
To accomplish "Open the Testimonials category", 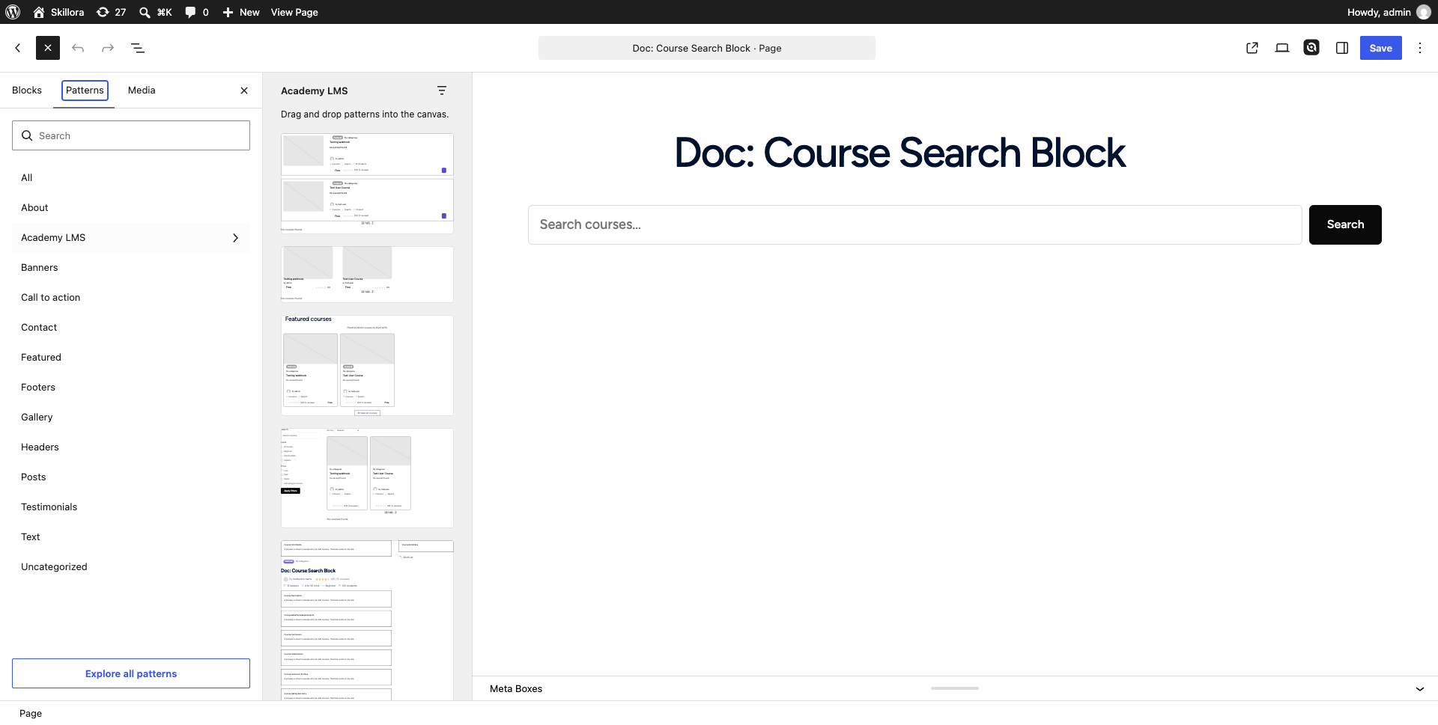I will (131, 507).
